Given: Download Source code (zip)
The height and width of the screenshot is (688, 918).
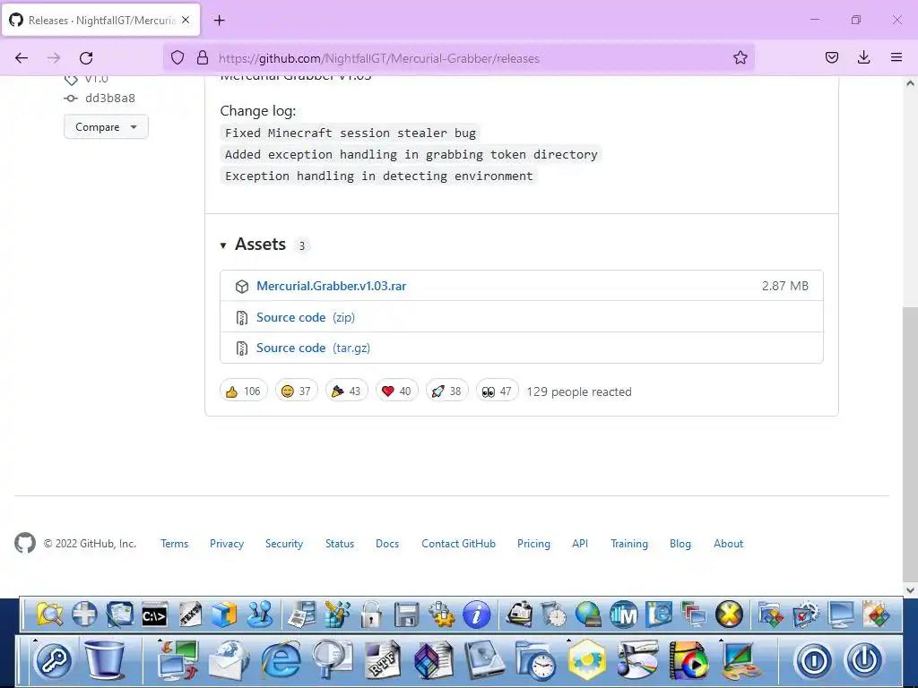Looking at the screenshot, I should pos(306,317).
